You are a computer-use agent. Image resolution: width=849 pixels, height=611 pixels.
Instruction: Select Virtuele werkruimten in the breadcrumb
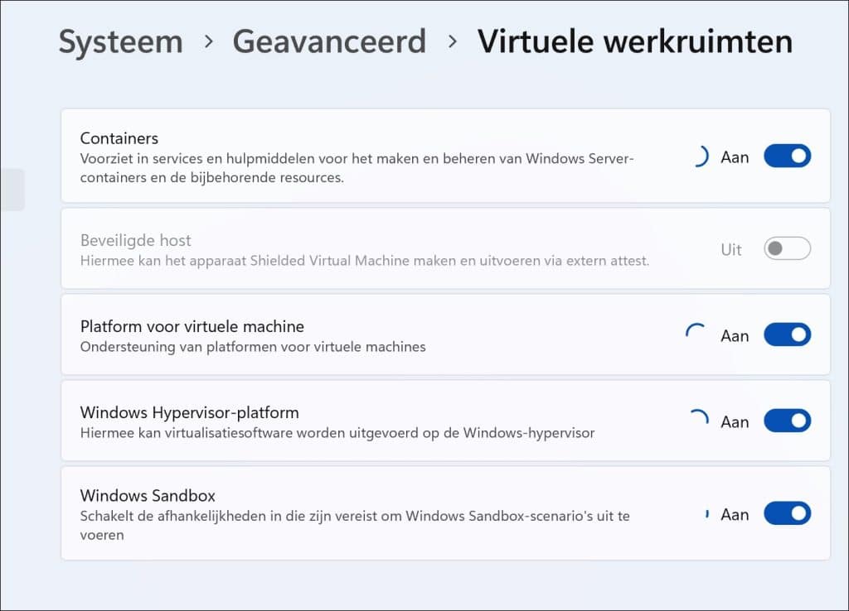634,41
